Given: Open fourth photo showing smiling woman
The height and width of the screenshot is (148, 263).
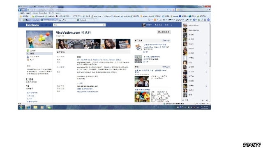Looking at the screenshot, I should tap(108, 44).
